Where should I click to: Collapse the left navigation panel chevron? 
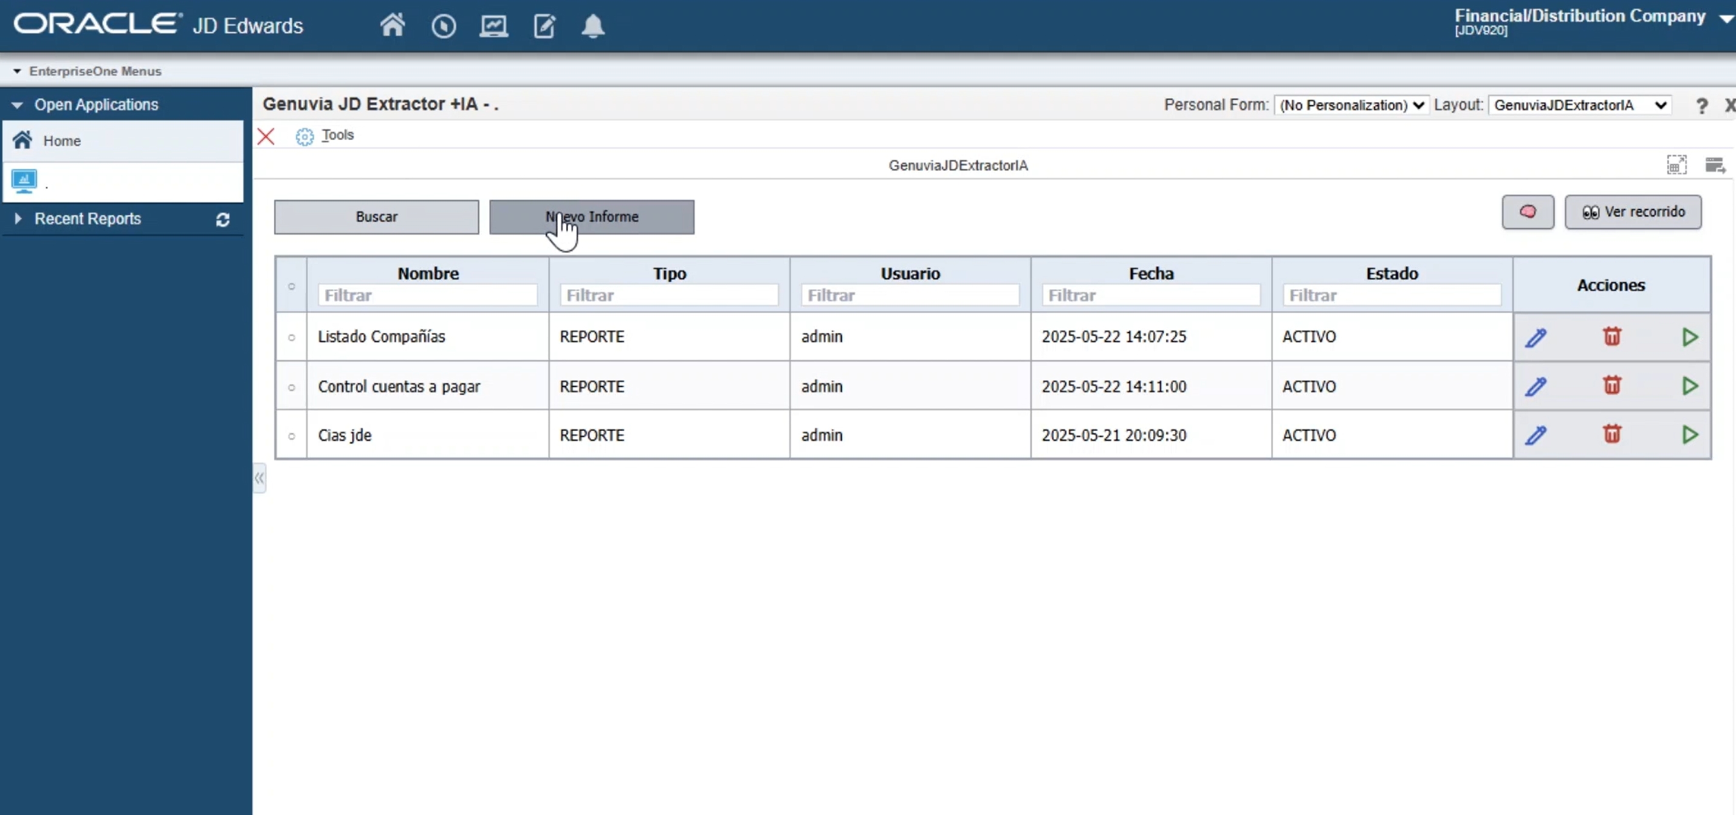[x=259, y=478]
